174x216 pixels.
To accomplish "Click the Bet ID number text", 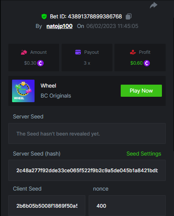I will (95, 17).
